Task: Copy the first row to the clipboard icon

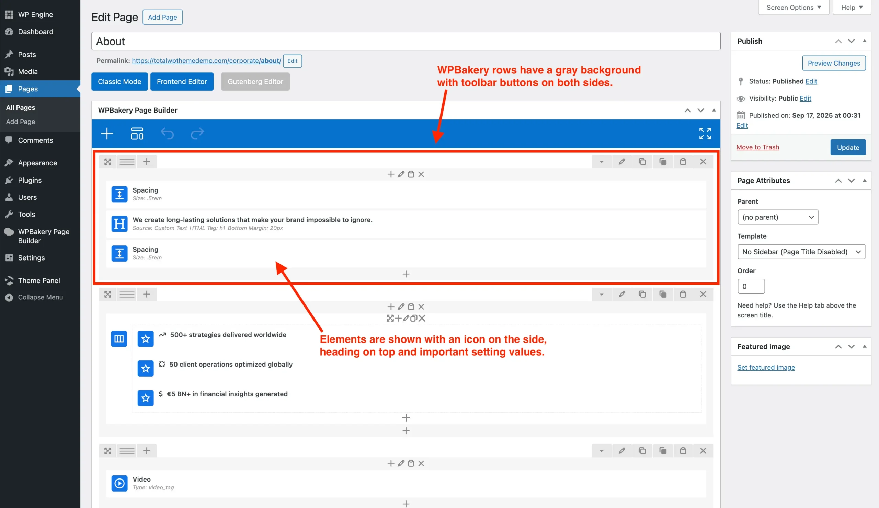Action: 663,161
